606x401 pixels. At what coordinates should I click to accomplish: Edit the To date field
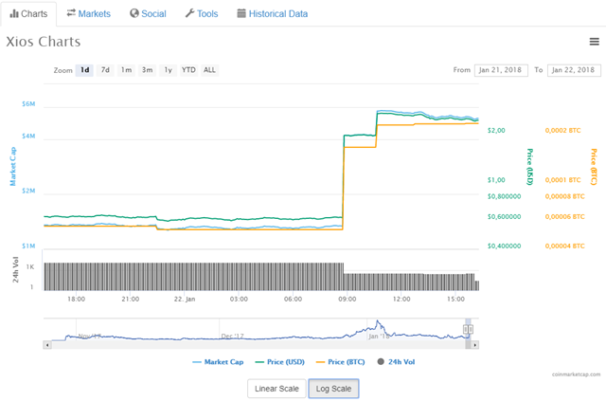[574, 70]
